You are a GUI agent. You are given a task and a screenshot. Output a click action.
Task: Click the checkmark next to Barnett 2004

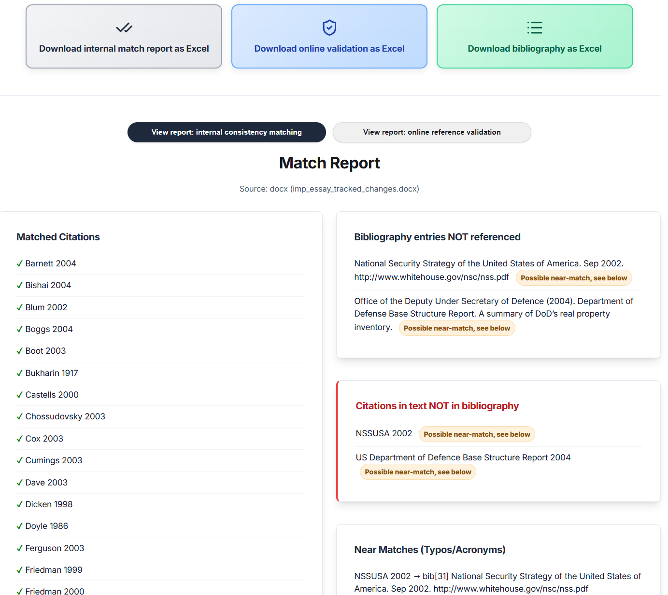tap(19, 263)
